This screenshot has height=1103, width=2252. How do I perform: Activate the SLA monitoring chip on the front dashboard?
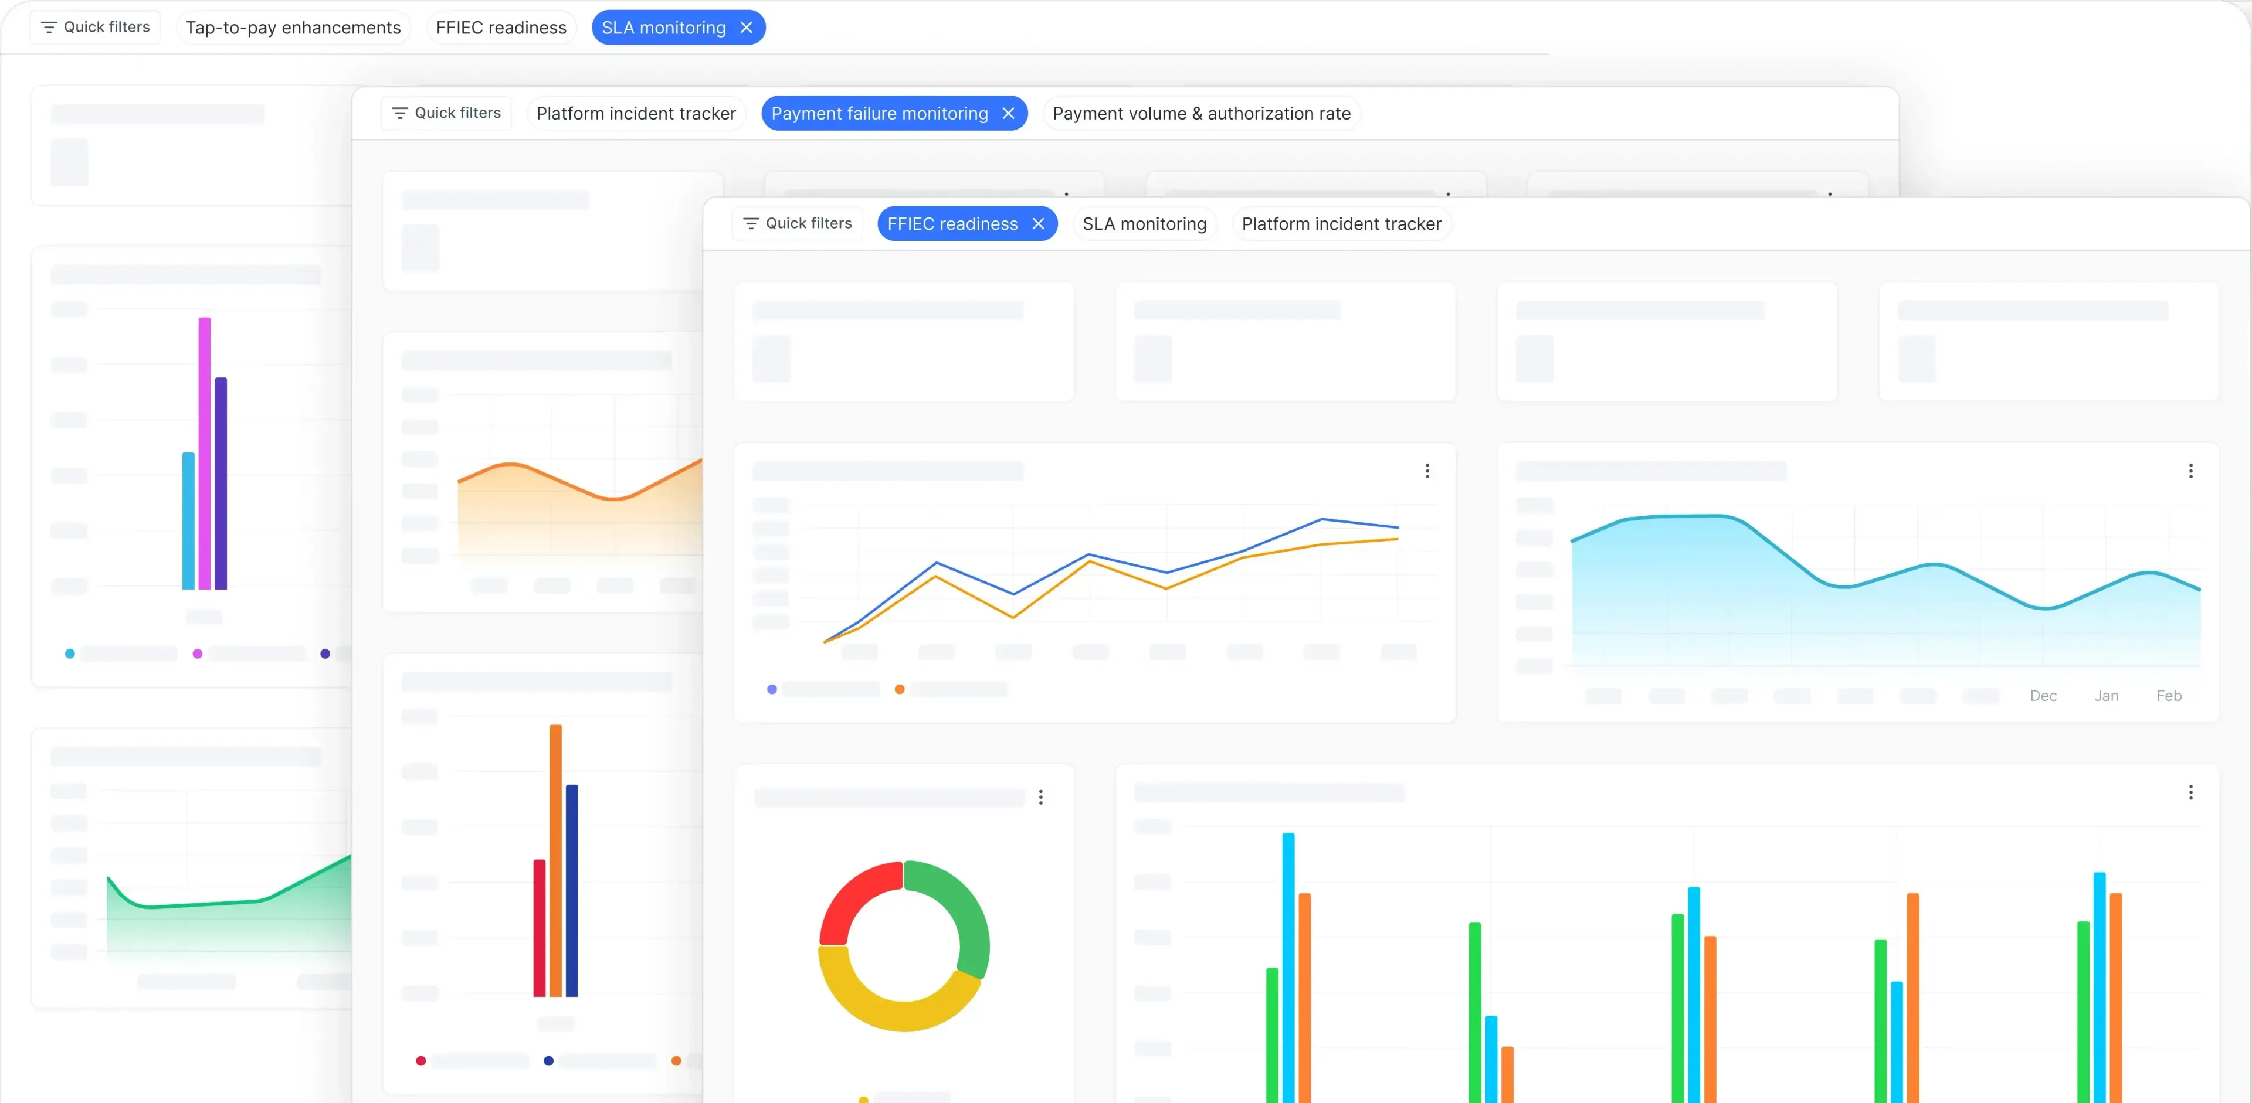(x=1144, y=223)
